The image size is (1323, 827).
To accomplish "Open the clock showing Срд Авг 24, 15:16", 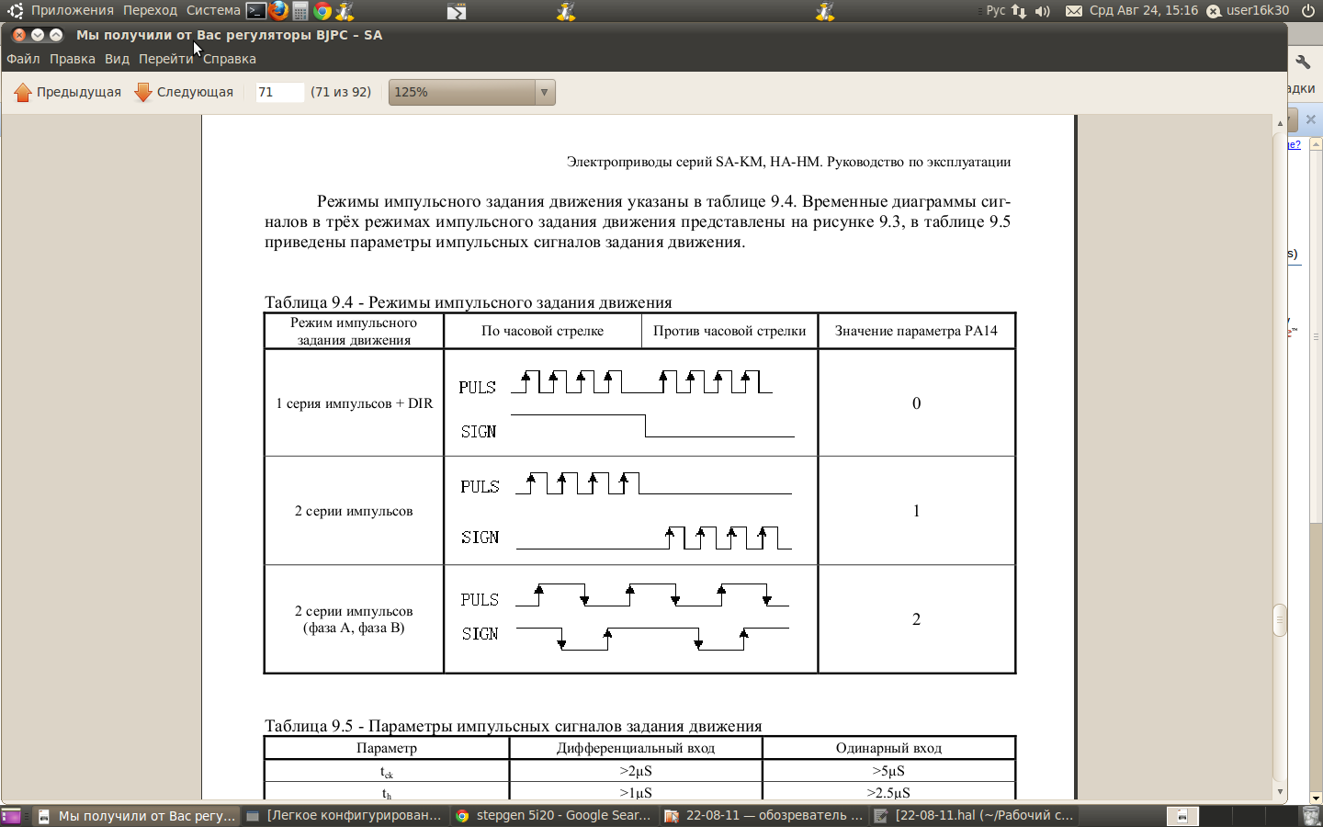I will (1144, 11).
